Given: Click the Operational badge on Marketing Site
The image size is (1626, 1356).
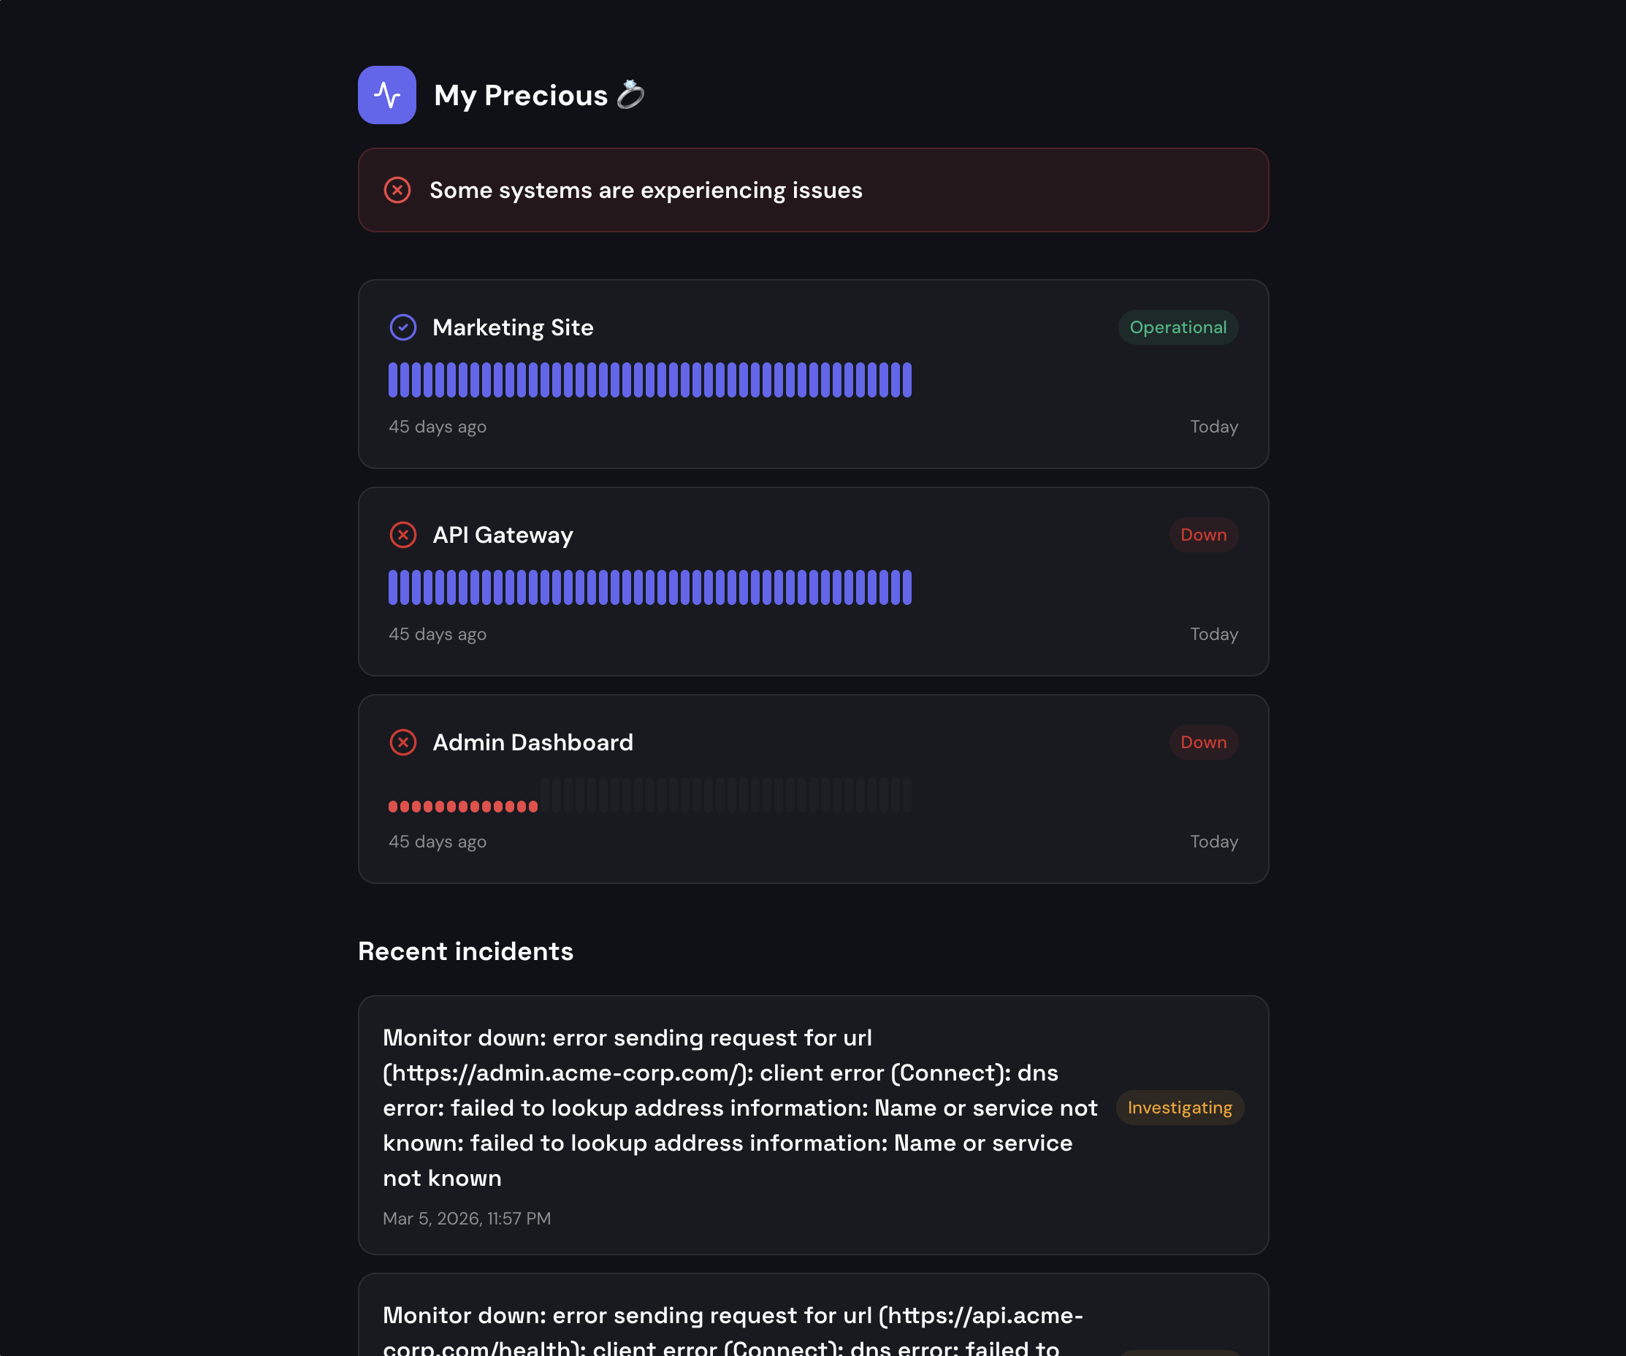Looking at the screenshot, I should coord(1177,327).
